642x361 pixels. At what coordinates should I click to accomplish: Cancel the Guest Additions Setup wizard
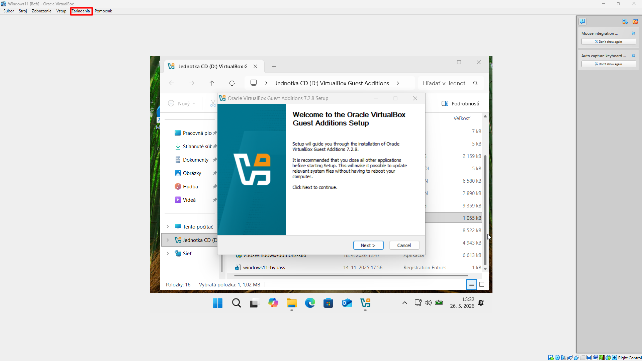404,245
